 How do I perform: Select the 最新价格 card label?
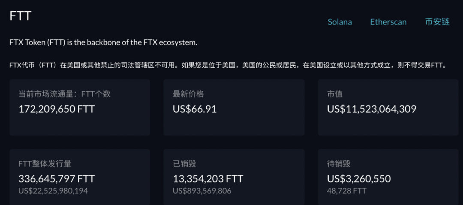coord(188,94)
